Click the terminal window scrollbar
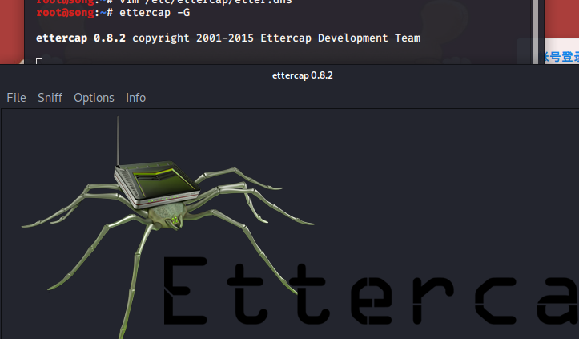Viewport: 579px width, 339px height. coord(536,32)
